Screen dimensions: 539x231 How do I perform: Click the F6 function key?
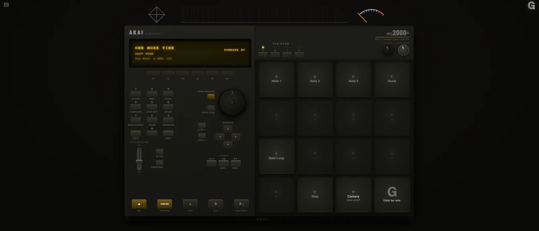227,74
